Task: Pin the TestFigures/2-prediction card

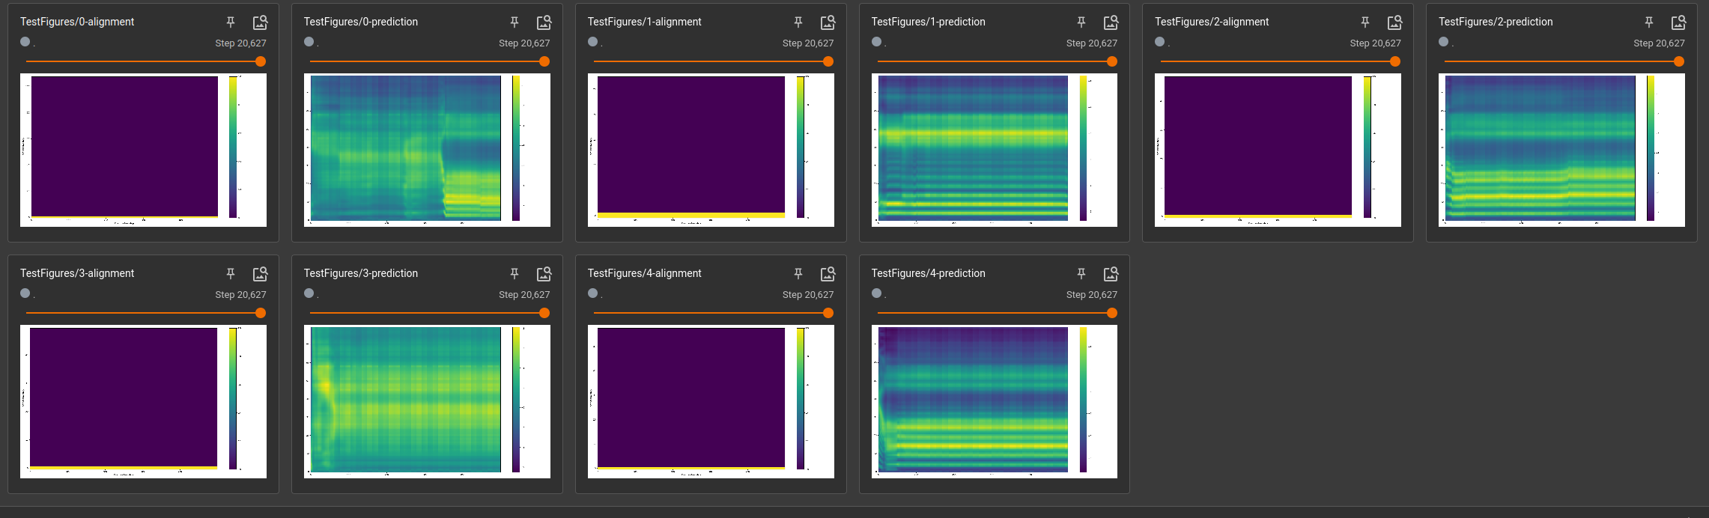Action: [x=1649, y=22]
